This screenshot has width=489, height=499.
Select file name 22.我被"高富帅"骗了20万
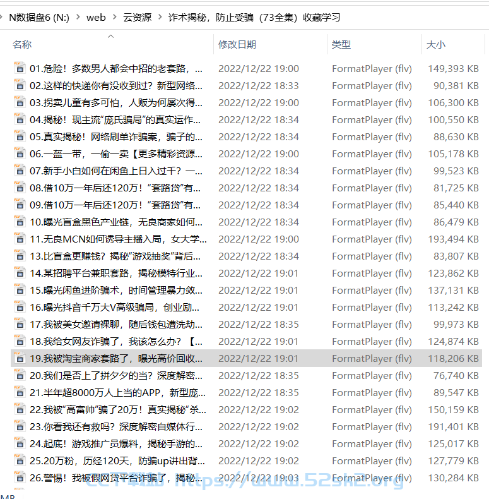(117, 409)
